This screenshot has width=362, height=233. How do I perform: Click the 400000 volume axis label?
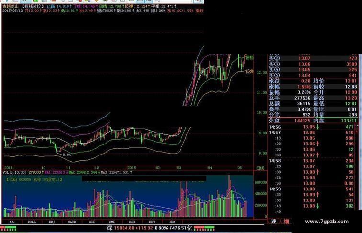point(261,194)
